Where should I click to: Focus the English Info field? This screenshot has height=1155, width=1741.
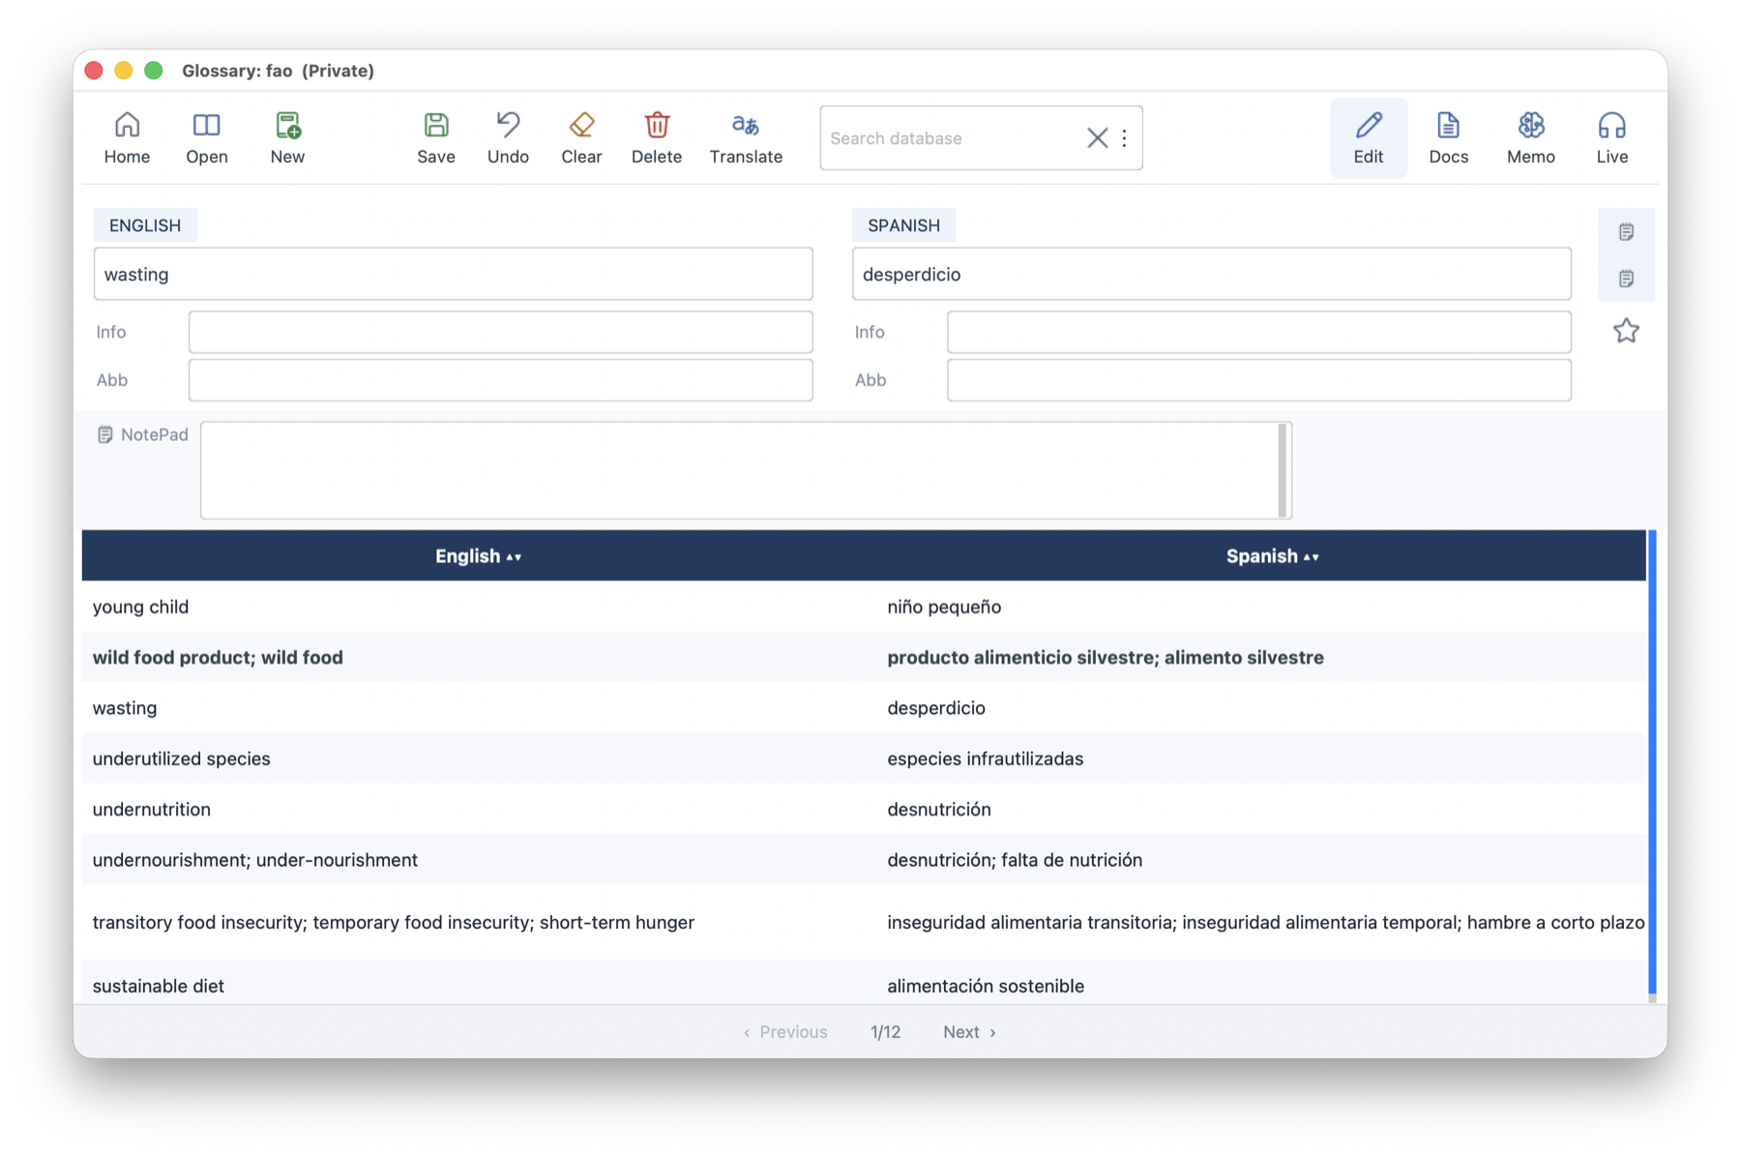[500, 332]
